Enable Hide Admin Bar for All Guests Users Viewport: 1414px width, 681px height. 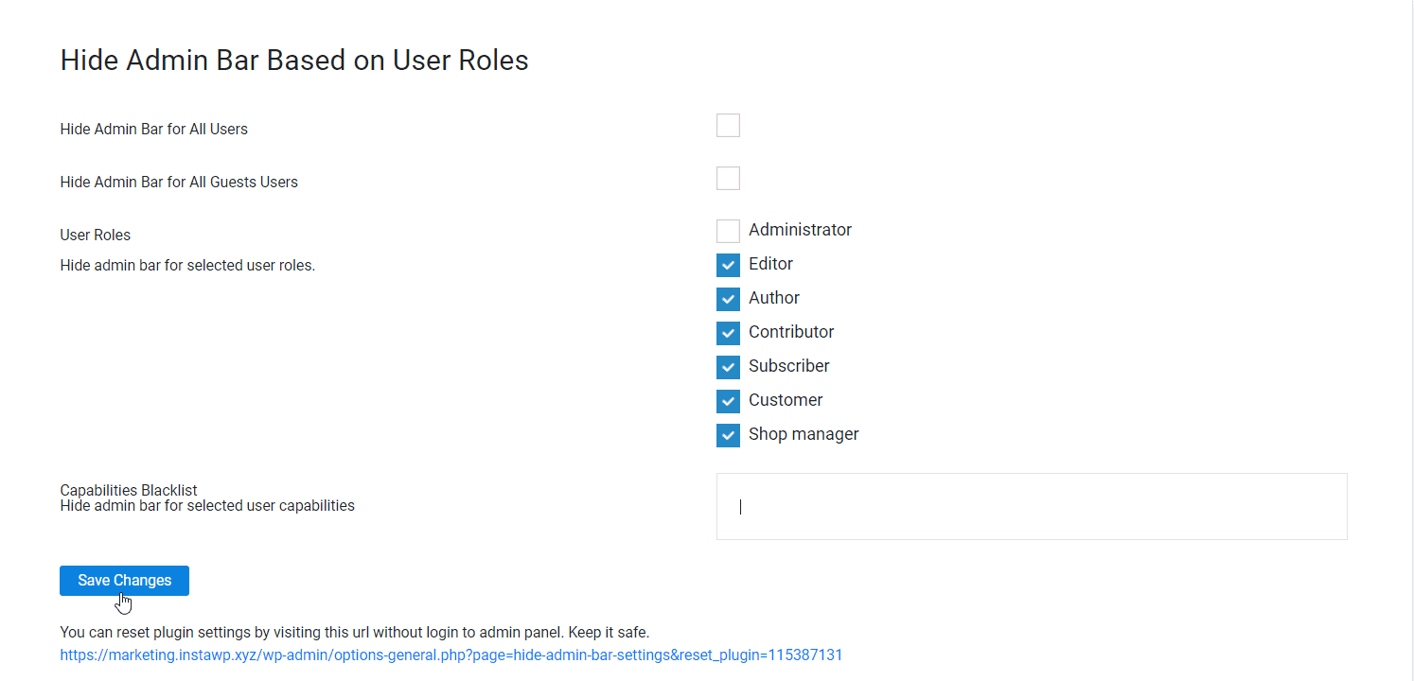tap(728, 178)
